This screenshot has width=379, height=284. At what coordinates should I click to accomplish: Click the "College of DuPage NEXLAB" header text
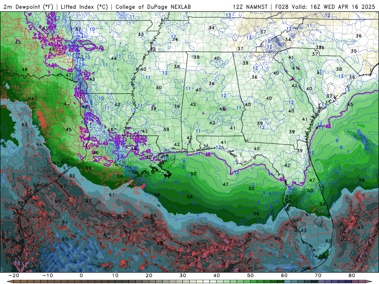153,7
